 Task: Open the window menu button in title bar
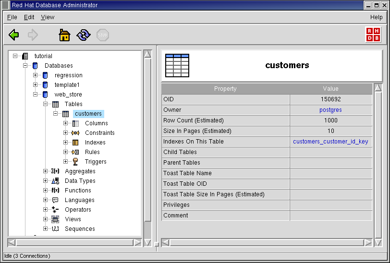tap(5, 5)
